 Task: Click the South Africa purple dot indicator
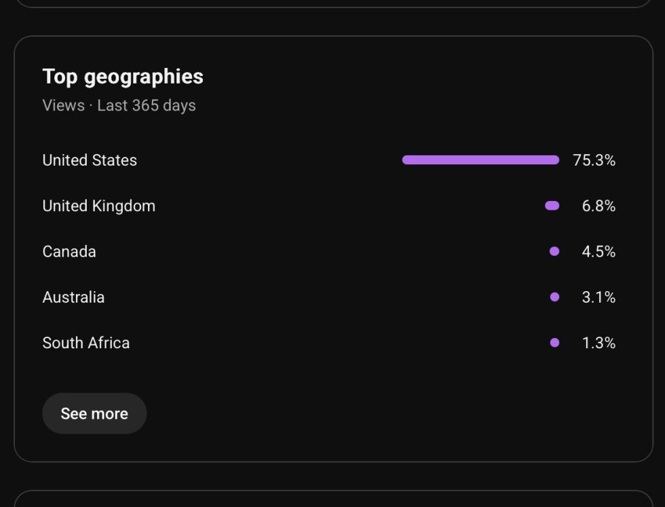554,343
